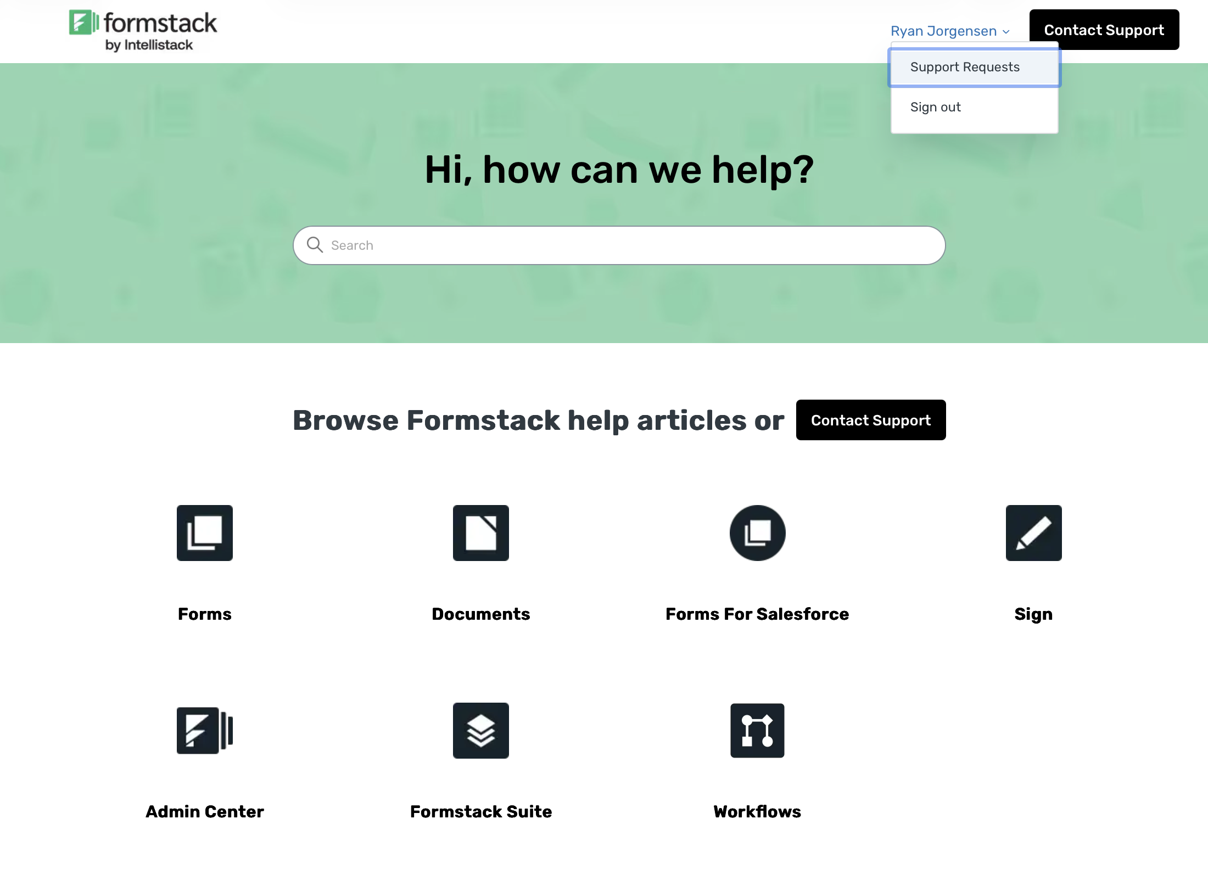1208x886 pixels.
Task: Open the Forms category icon
Action: click(x=204, y=533)
